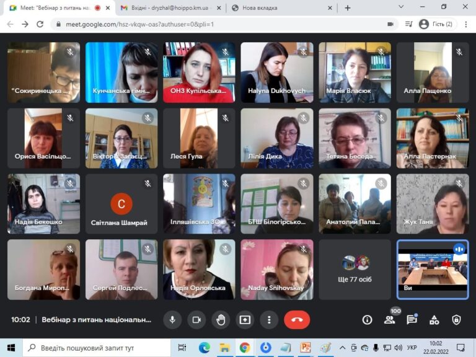Leave the call with red hang-up button

point(297,320)
